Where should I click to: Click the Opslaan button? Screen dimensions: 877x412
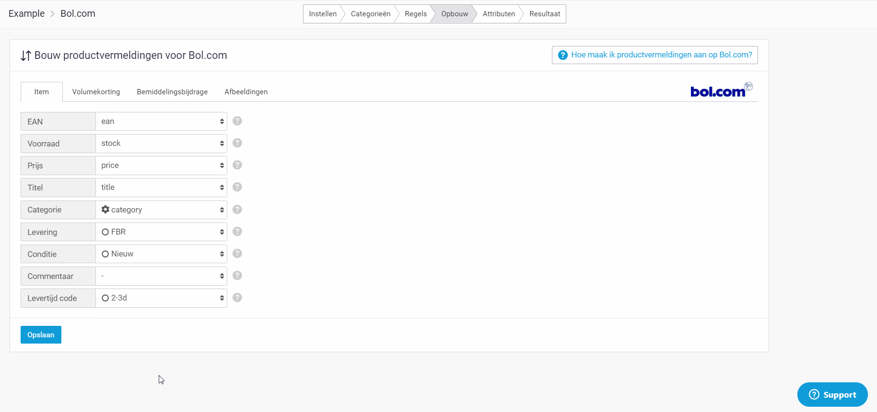41,335
